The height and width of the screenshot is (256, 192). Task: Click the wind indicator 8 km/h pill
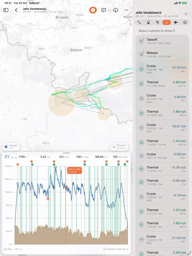point(11,147)
